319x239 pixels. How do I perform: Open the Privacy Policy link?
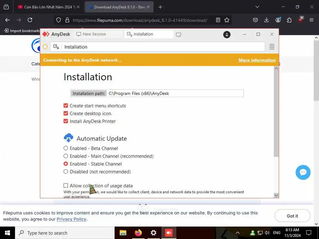(x=71, y=219)
